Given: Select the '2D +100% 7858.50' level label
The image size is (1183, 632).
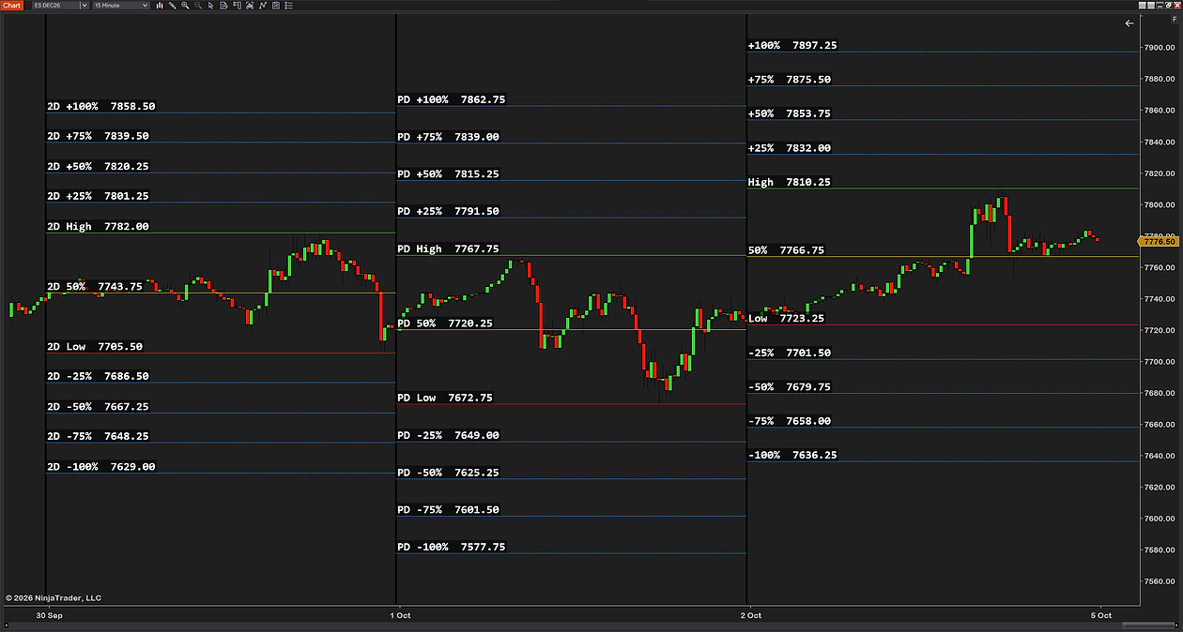Looking at the screenshot, I should (x=101, y=107).
